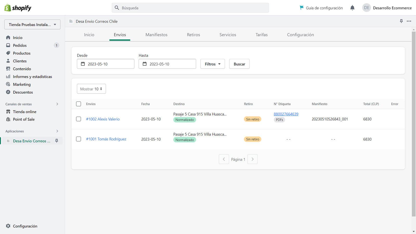This screenshot has height=234, width=416.
Task: Switch to the Manifiestos tab
Action: [x=156, y=35]
